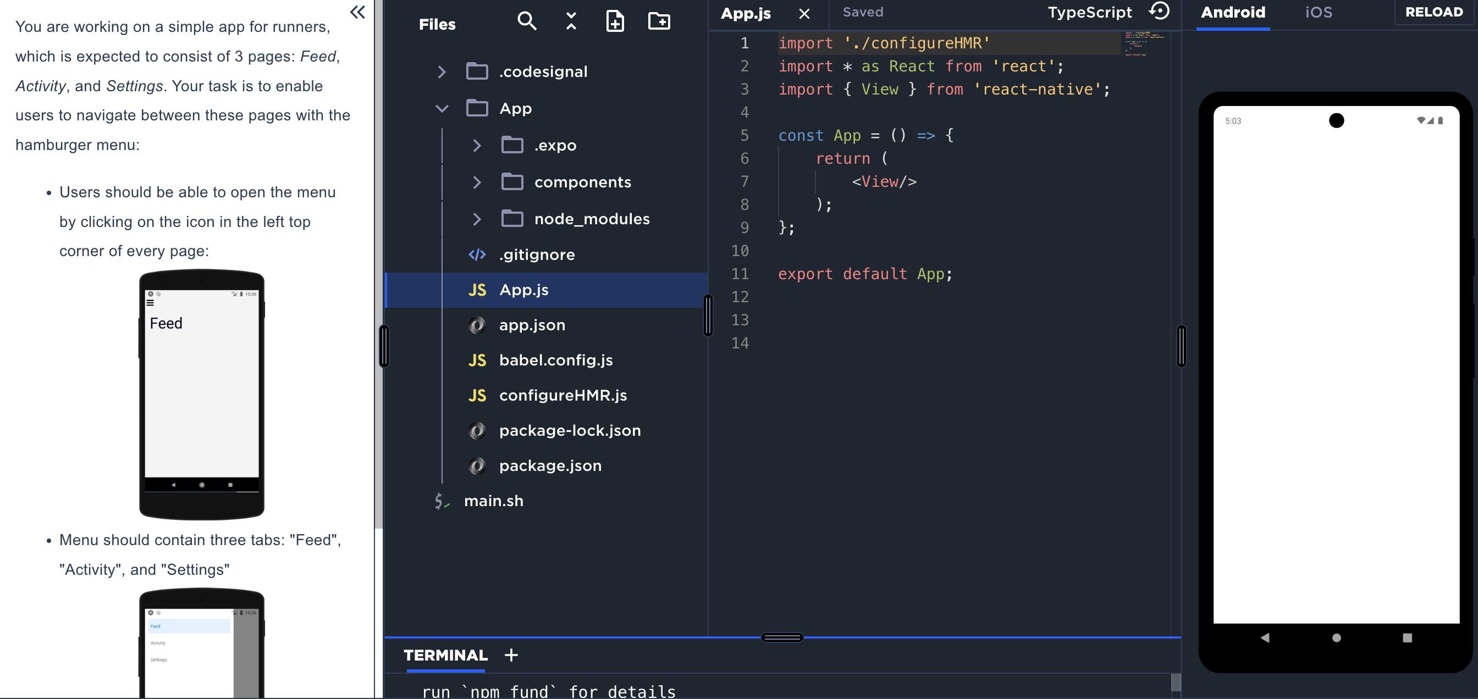
Task: Create a new file
Action: (x=615, y=21)
